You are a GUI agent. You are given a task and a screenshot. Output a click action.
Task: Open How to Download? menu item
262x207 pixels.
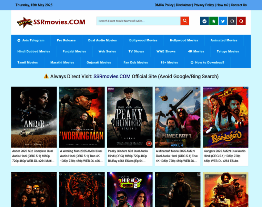[x=208, y=62]
